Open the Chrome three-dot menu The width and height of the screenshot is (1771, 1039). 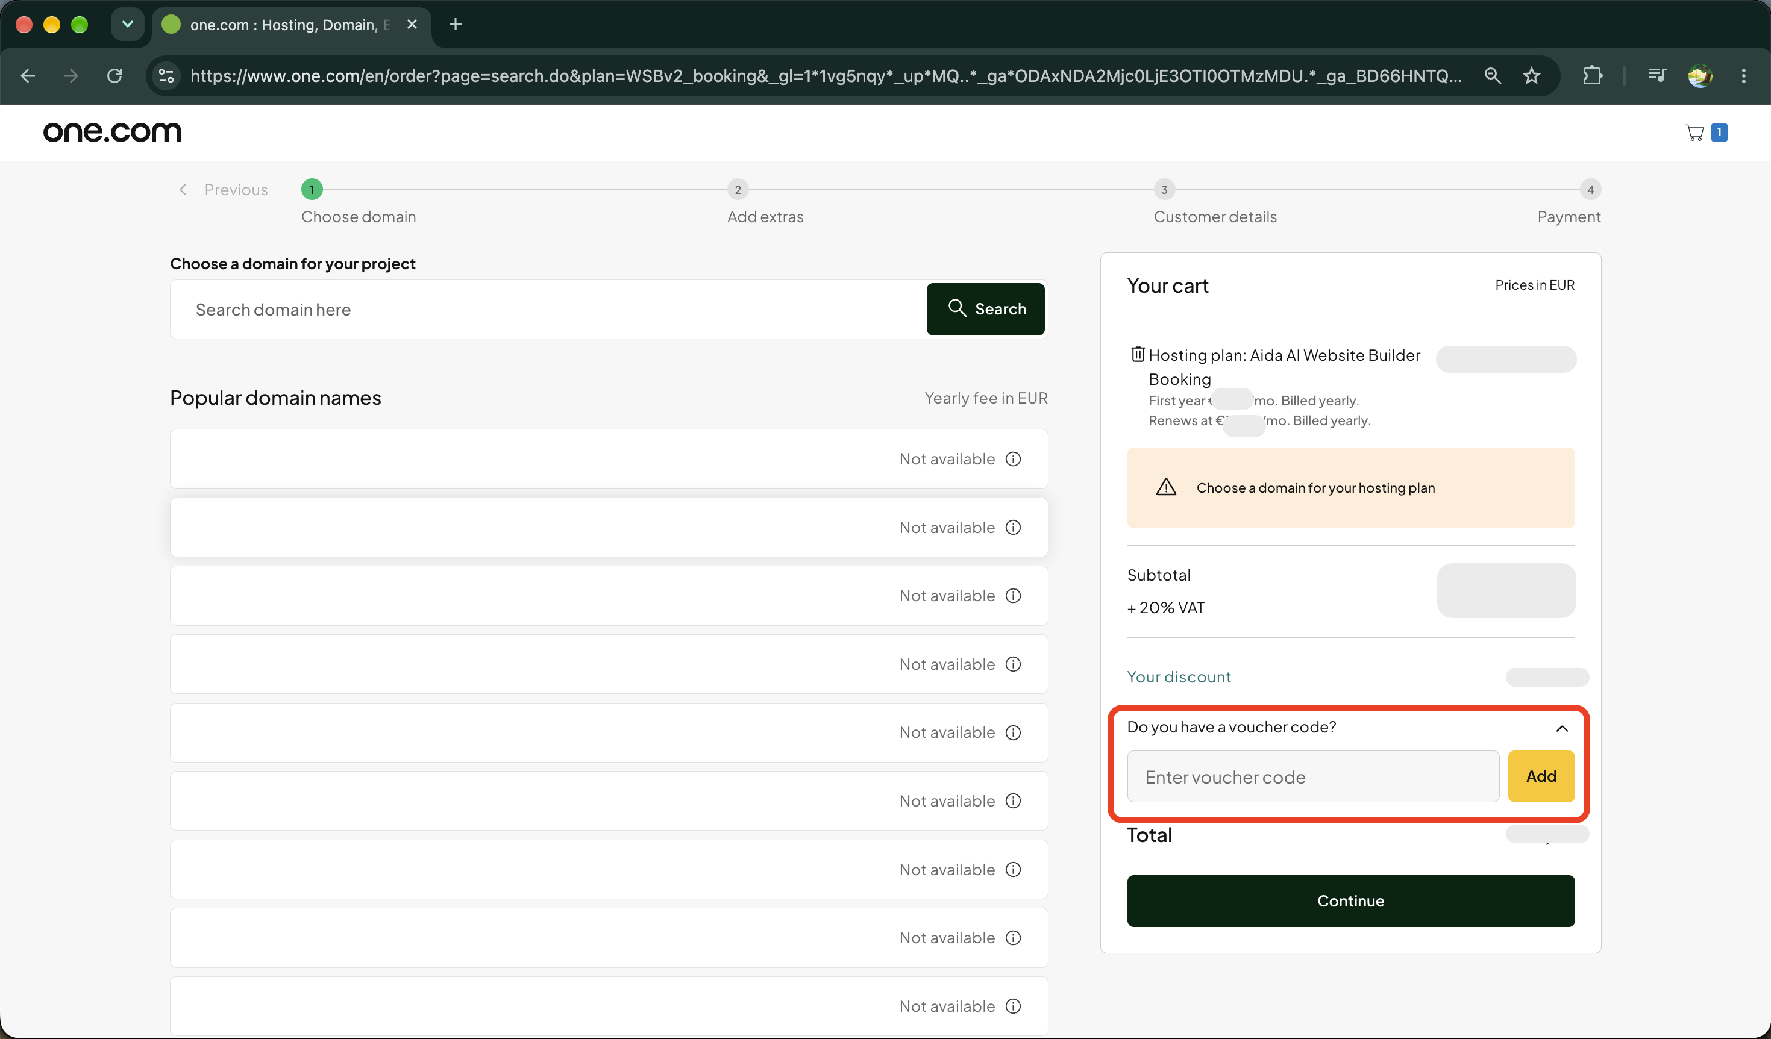(x=1744, y=76)
